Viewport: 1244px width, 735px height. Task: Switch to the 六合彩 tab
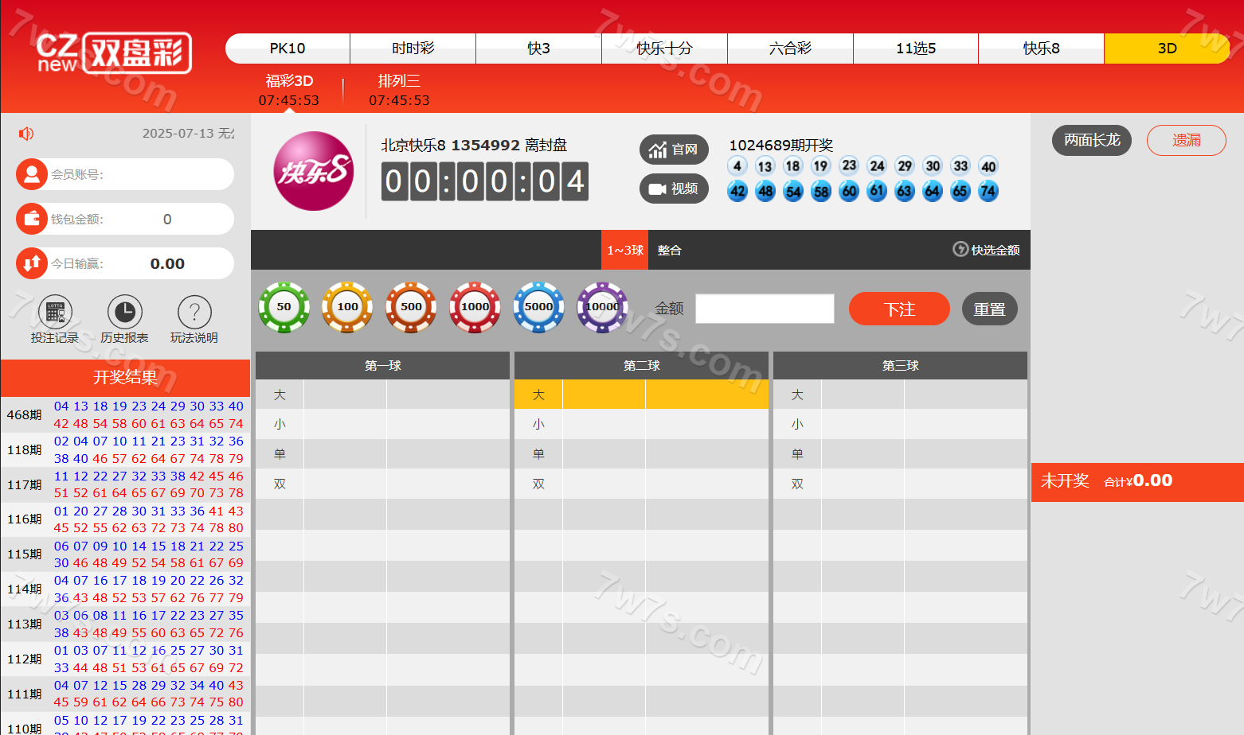click(x=790, y=49)
